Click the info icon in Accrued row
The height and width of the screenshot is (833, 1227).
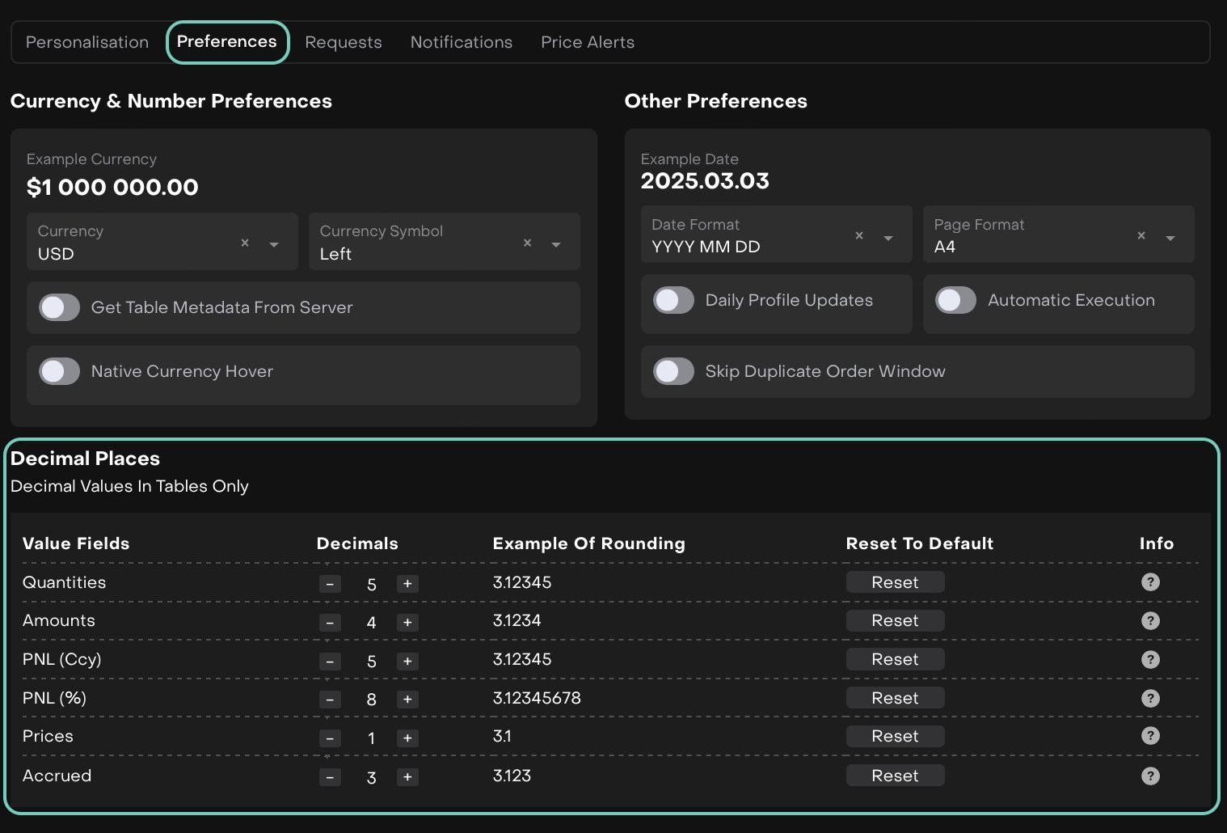1150,776
